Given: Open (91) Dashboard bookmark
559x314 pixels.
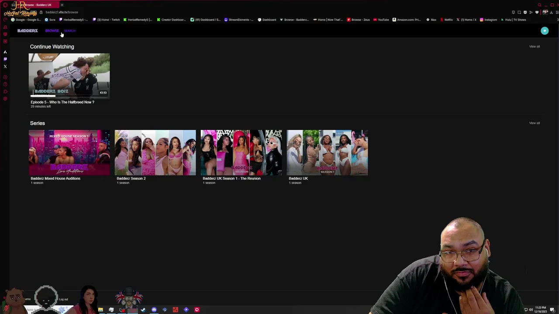Looking at the screenshot, I should tap(206, 20).
